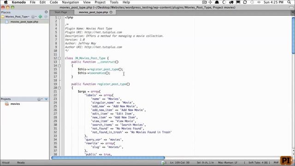Click the horizontal scrollbar thumb of editor
This screenshot has height=166, width=295.
tap(108, 158)
